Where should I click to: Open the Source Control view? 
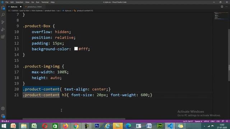[3, 22]
